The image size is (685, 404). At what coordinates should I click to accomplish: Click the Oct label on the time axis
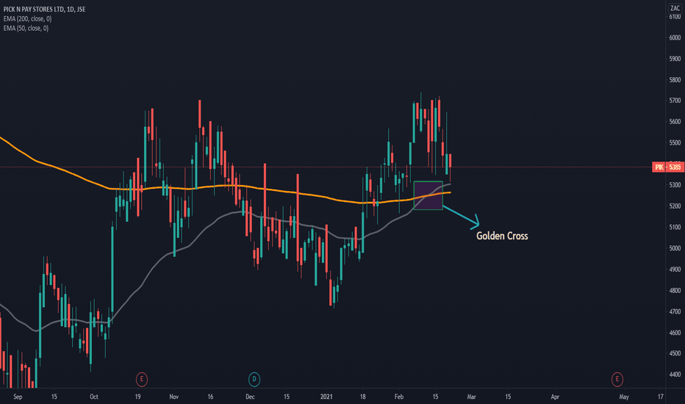click(94, 397)
